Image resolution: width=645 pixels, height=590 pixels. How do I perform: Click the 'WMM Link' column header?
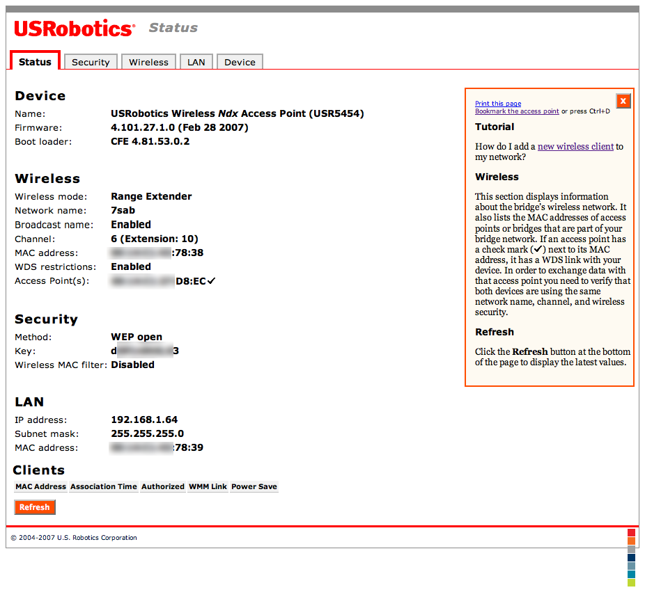point(208,486)
